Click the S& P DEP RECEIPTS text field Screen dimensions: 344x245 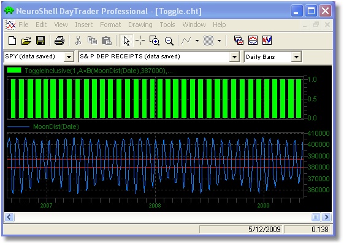[159, 57]
